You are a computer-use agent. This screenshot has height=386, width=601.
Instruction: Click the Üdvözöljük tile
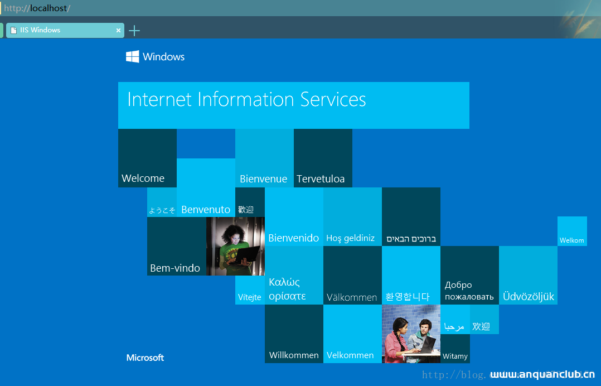point(528,275)
